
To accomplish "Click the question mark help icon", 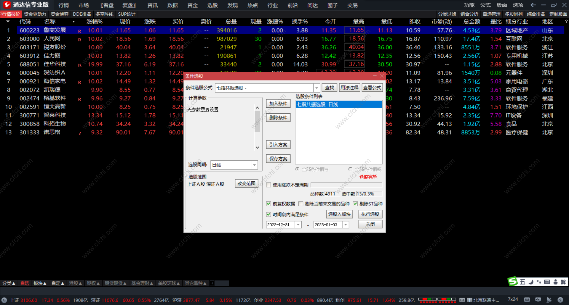I will click(x=566, y=21).
